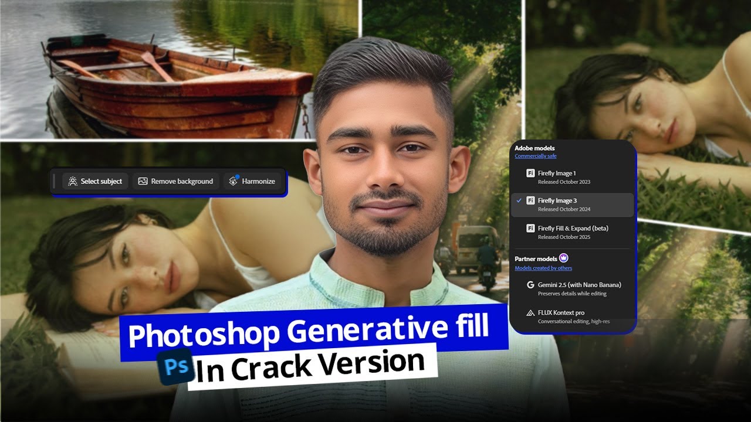Select the checked Firefly Image 3 model

[x=573, y=205]
